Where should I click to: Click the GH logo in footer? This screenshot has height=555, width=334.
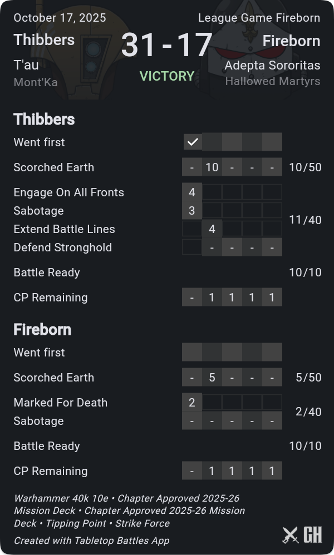click(313, 535)
